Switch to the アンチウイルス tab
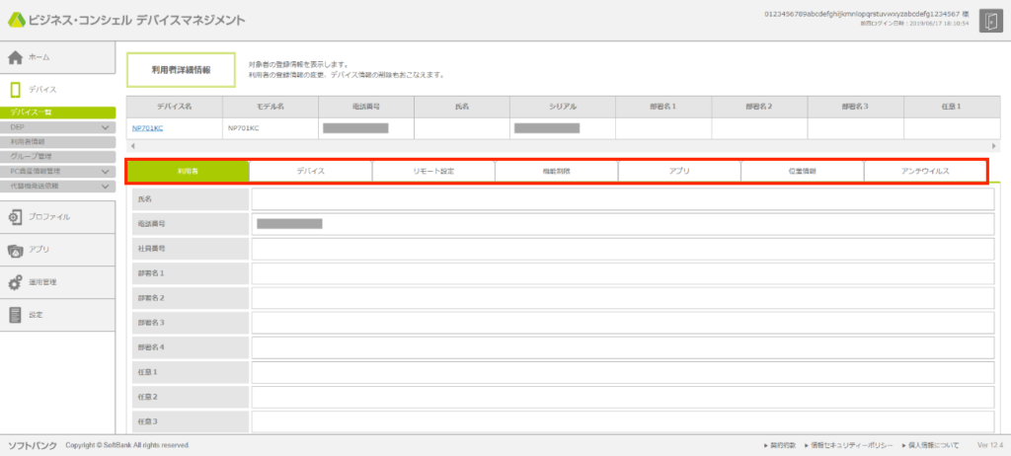The image size is (1011, 456). [925, 172]
